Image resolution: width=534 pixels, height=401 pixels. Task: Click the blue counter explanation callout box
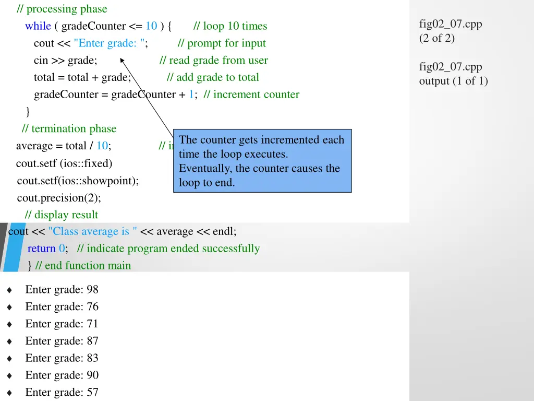pos(262,161)
